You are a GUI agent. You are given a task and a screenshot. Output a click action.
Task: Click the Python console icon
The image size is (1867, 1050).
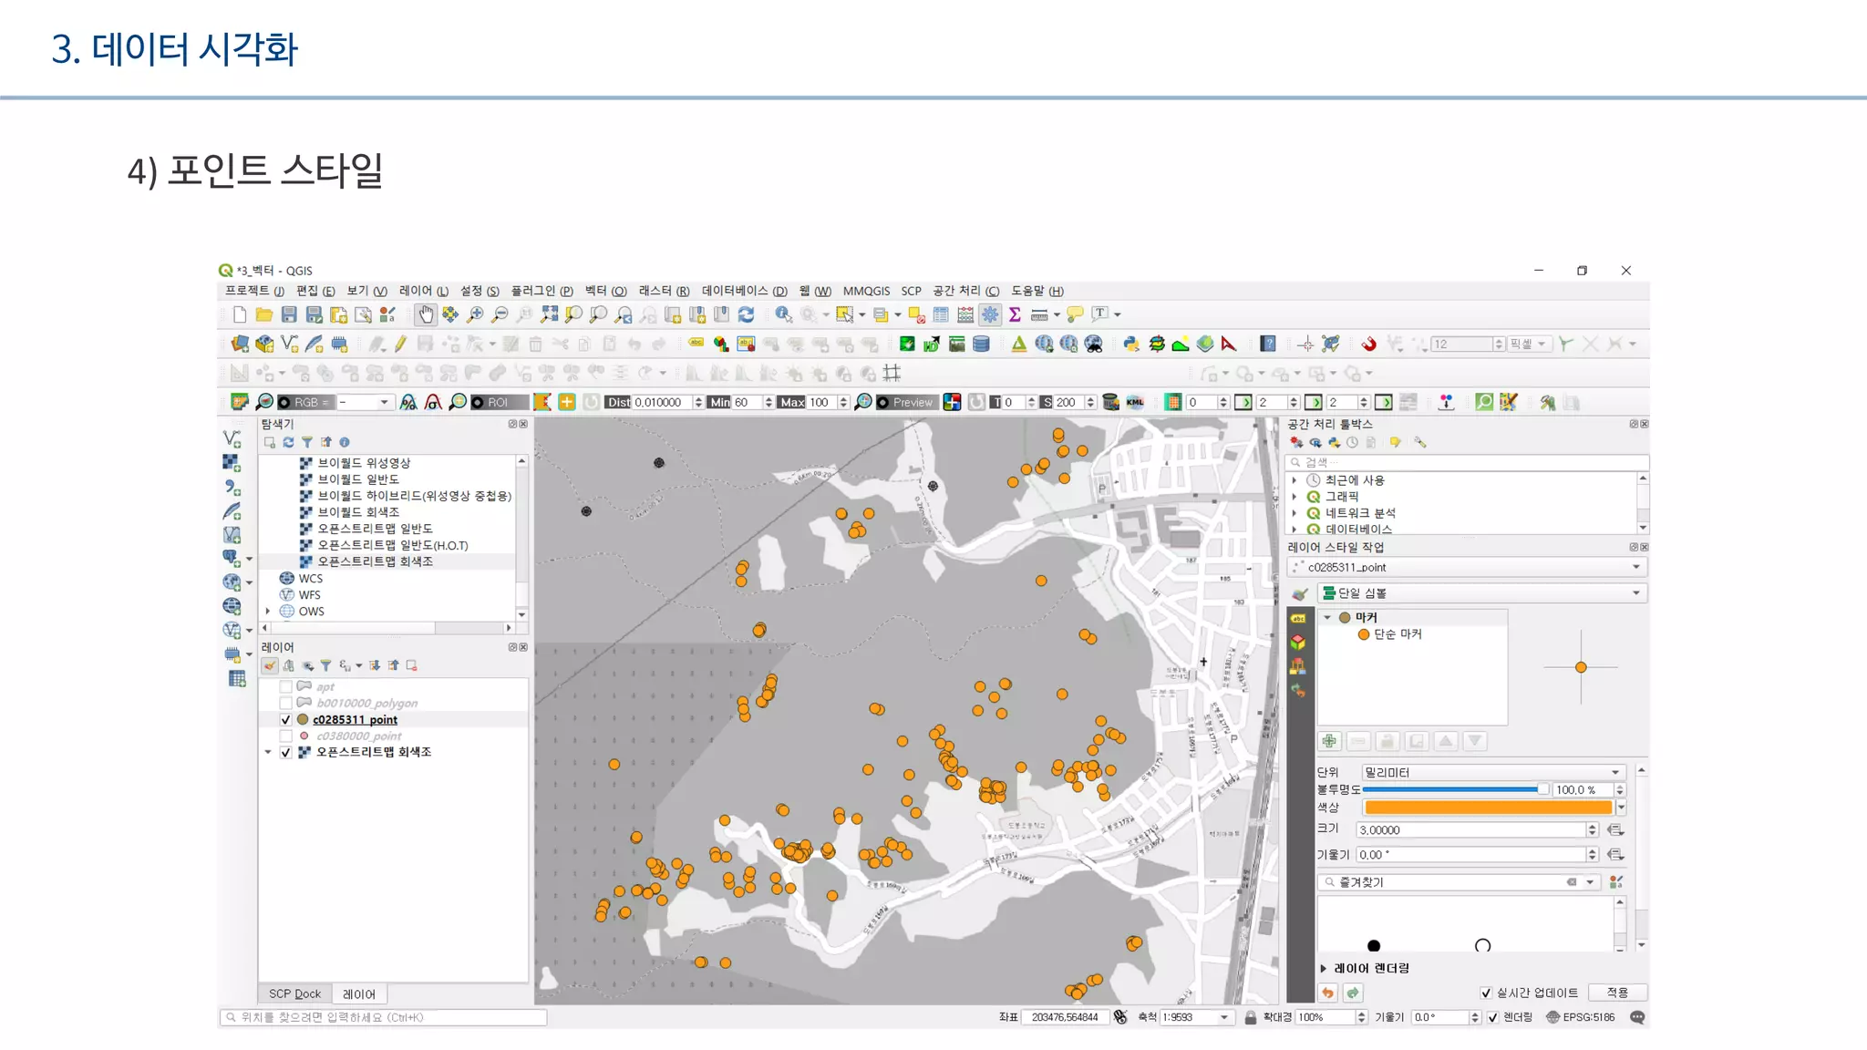(1130, 344)
